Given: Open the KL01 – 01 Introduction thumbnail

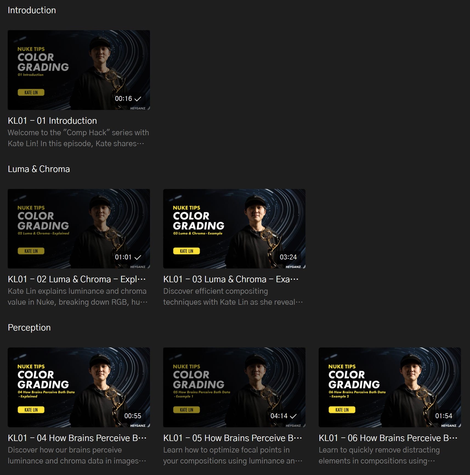Looking at the screenshot, I should tap(79, 70).
